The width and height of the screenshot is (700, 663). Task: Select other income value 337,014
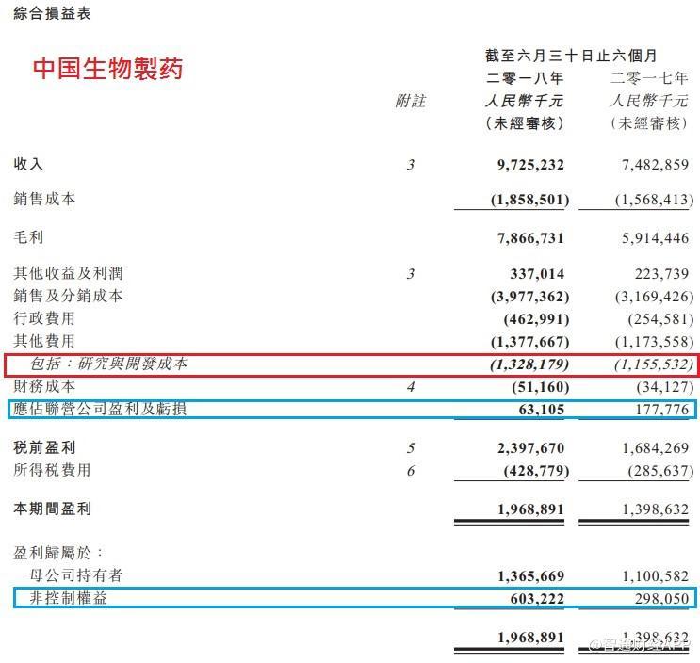click(x=537, y=273)
